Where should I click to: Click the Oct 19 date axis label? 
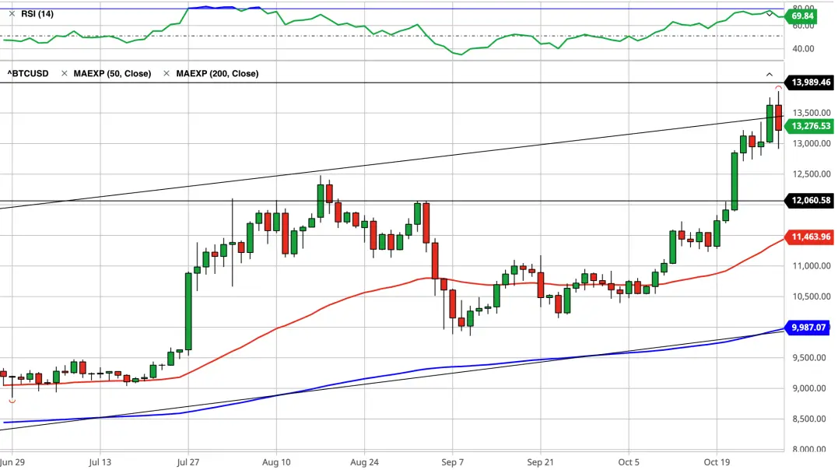tap(717, 462)
